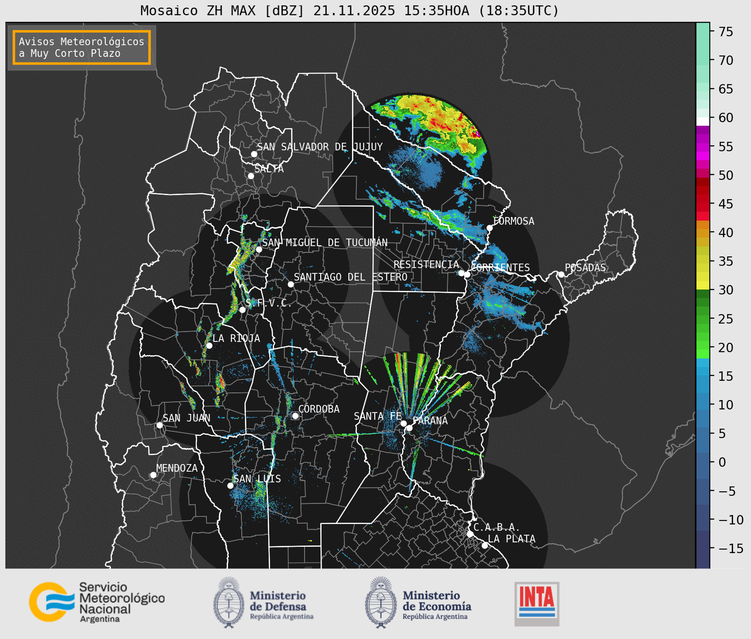Click the Posadas city marker dot

(561, 274)
